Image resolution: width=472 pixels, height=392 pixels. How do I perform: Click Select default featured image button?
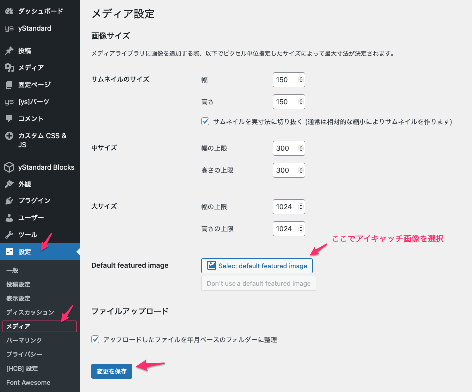257,266
